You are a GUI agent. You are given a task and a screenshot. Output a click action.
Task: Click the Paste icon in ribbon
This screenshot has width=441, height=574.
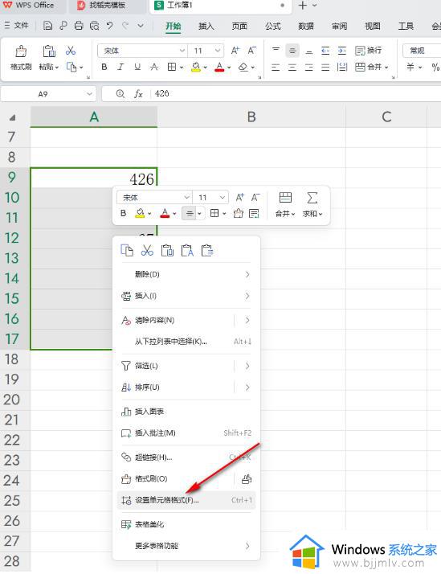pyautogui.click(x=49, y=51)
